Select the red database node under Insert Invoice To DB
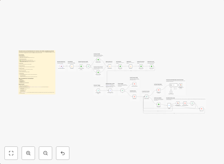 [134, 84]
